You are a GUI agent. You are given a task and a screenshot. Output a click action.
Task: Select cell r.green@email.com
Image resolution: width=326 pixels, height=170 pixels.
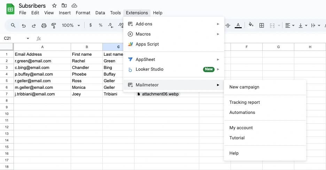(x=42, y=61)
